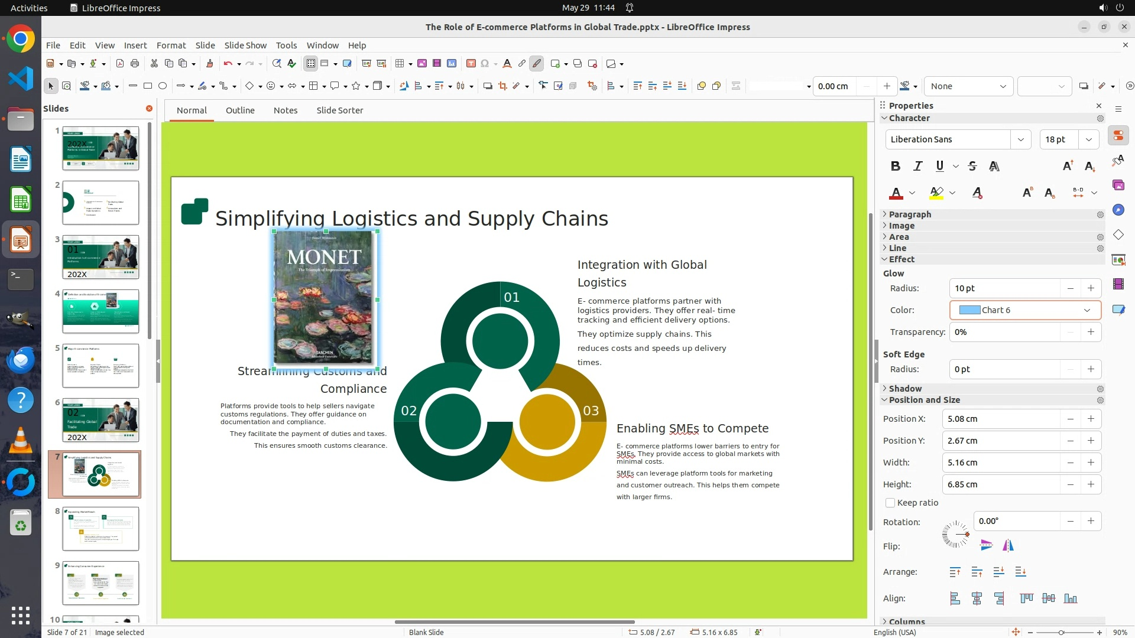
Task: Open font name Liberation Sans dropdown
Action: click(x=1020, y=139)
